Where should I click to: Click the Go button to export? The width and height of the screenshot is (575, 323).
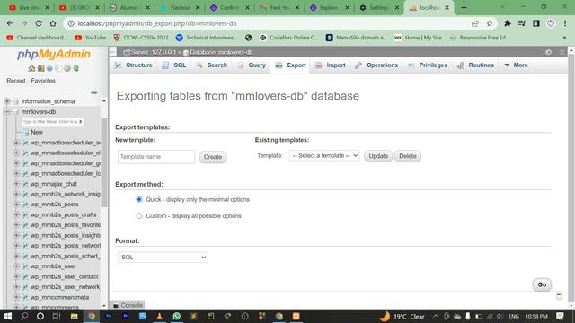[x=542, y=284]
